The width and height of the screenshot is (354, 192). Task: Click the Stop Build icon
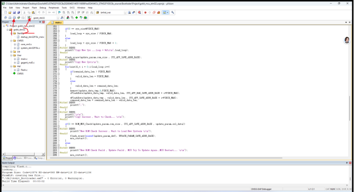23,17
